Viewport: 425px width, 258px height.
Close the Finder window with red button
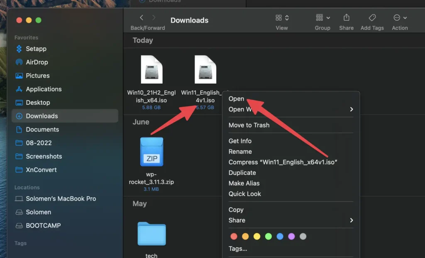[19, 20]
